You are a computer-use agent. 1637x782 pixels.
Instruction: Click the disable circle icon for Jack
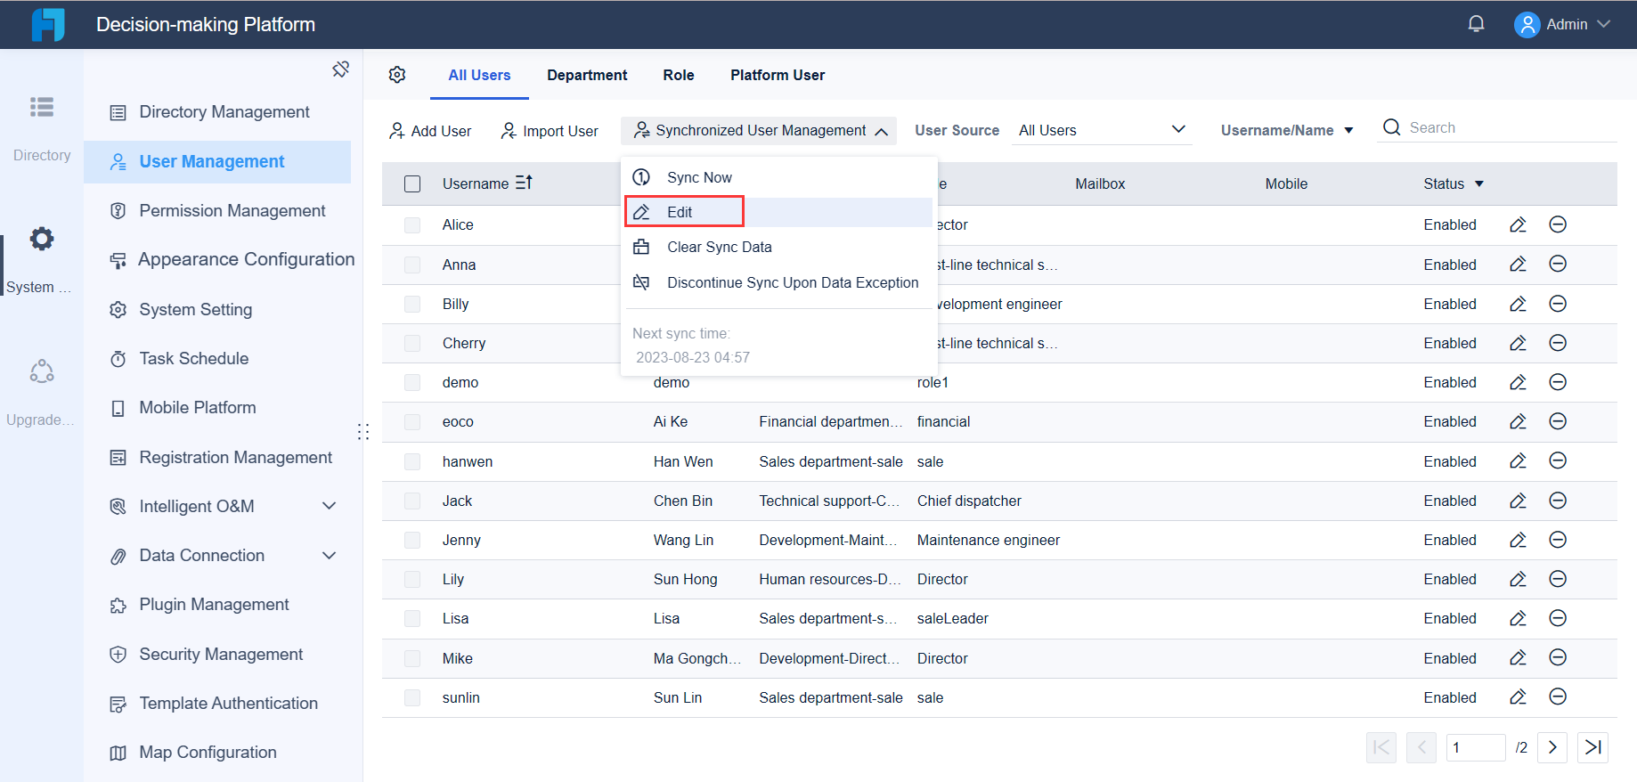1558,501
